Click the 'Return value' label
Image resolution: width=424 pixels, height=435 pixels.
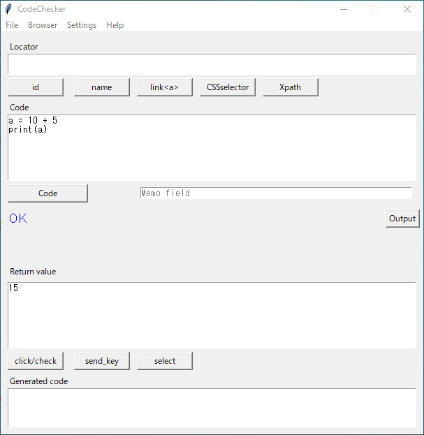pos(33,272)
